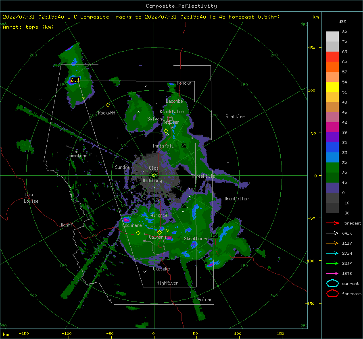Viewport: 363px width, 339px height.
Task: Click the RedDeer city label
Action: [171, 122]
